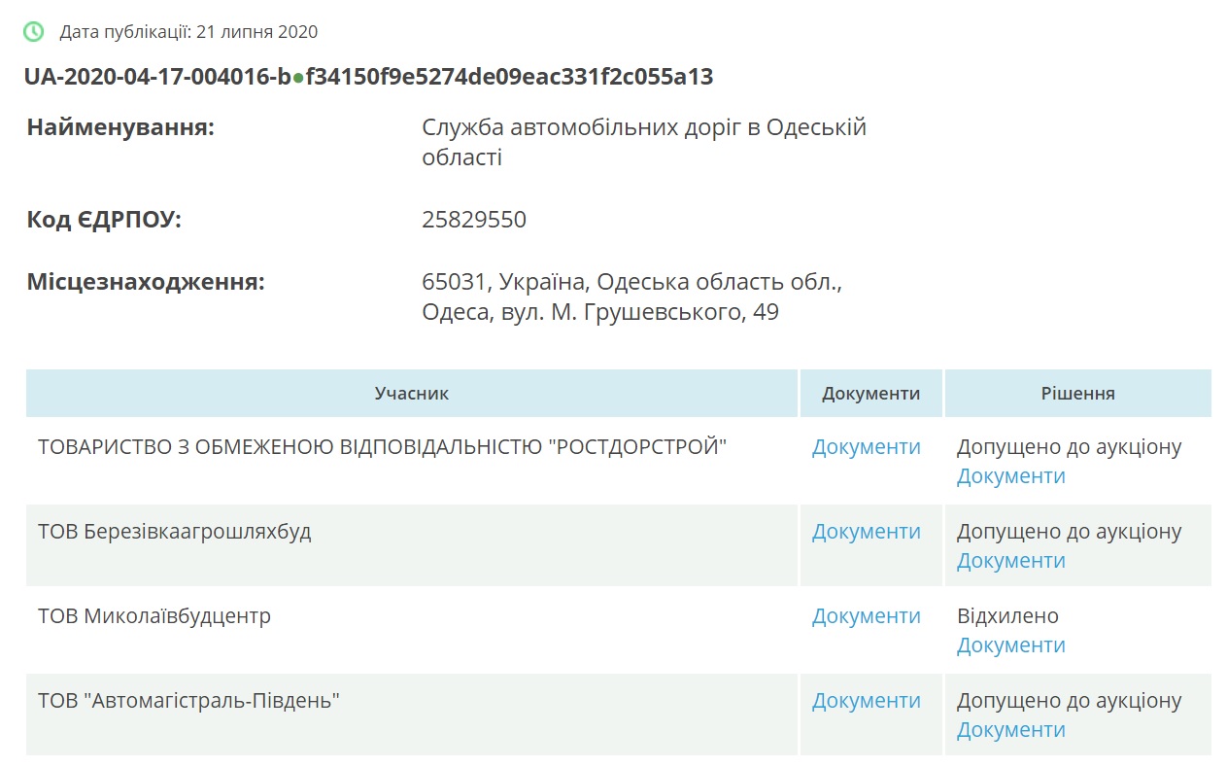Click the name Служба автомобільних доріг в Одеській області
This screenshot has height=767, width=1227.
644,142
